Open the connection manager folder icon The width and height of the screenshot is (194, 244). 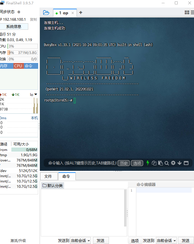pyautogui.click(x=46, y=13)
